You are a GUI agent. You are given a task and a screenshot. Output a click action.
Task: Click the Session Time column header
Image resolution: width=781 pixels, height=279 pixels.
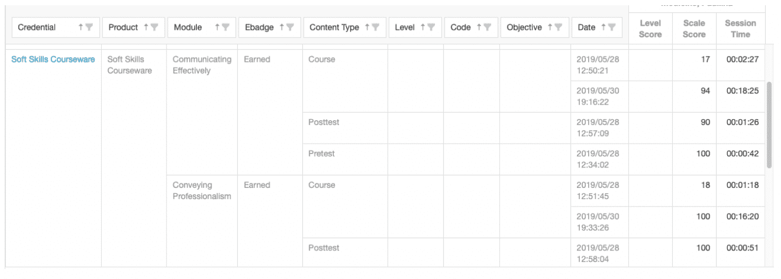pos(740,29)
